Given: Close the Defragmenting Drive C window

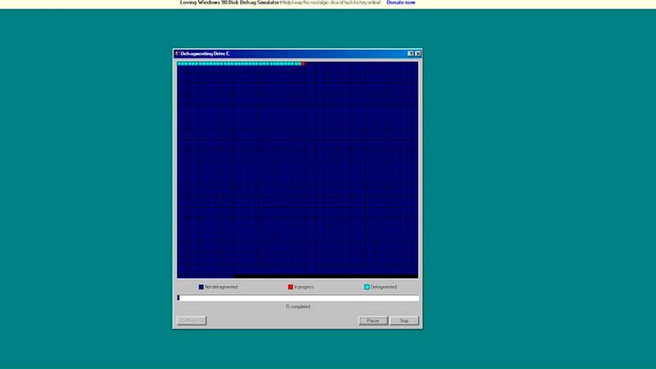Looking at the screenshot, I should point(417,53).
